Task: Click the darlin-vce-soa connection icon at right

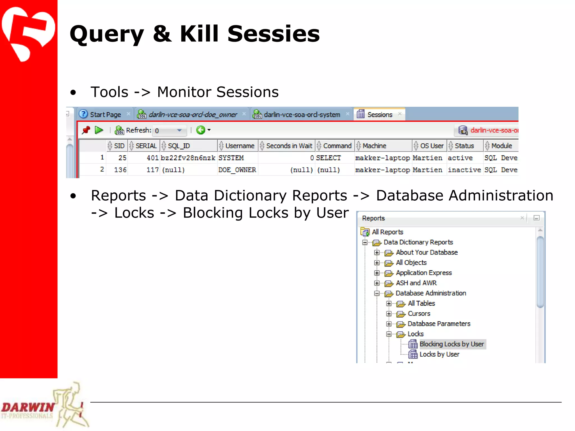Action: tap(463, 130)
